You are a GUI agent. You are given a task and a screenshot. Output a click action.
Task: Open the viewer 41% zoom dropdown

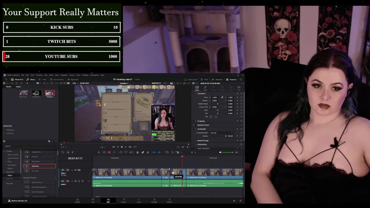[76, 83]
